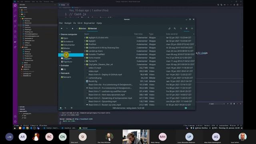Sort by the Størrelse column header
This screenshot has width=256, height=144.
[138, 34]
